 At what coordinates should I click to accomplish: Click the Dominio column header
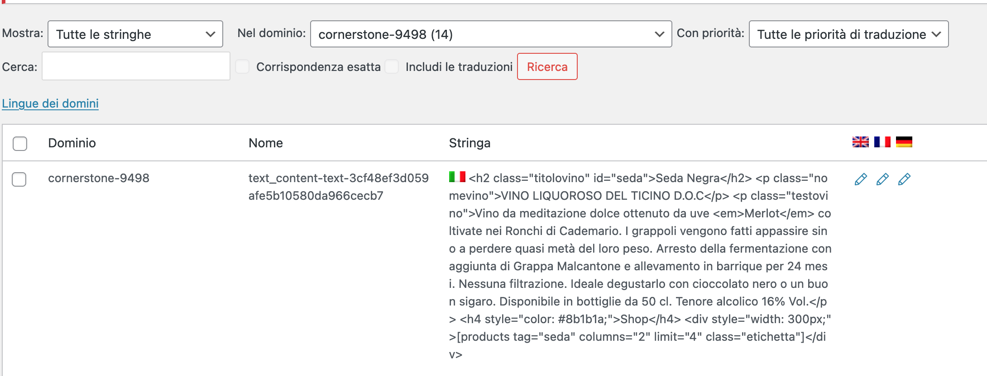tap(72, 143)
